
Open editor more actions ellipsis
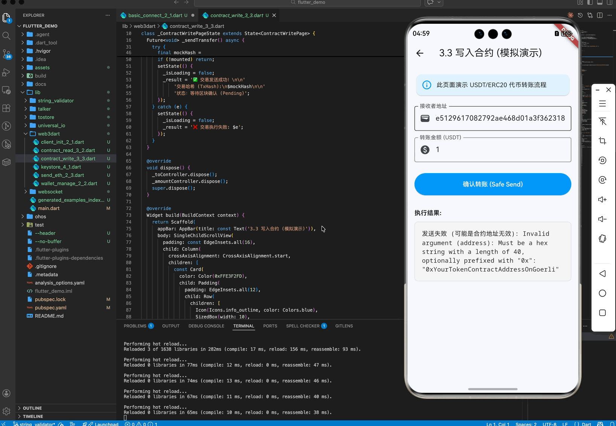pyautogui.click(x=610, y=15)
